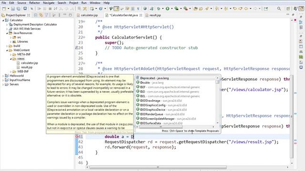
Task: Minimize the Project Explorer view
Action: pos(65,15)
